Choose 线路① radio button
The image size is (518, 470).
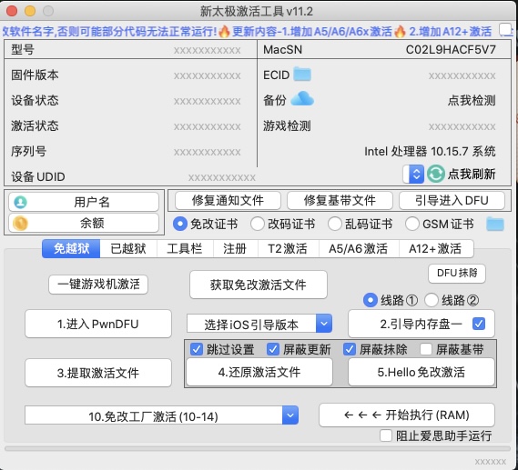click(x=370, y=300)
